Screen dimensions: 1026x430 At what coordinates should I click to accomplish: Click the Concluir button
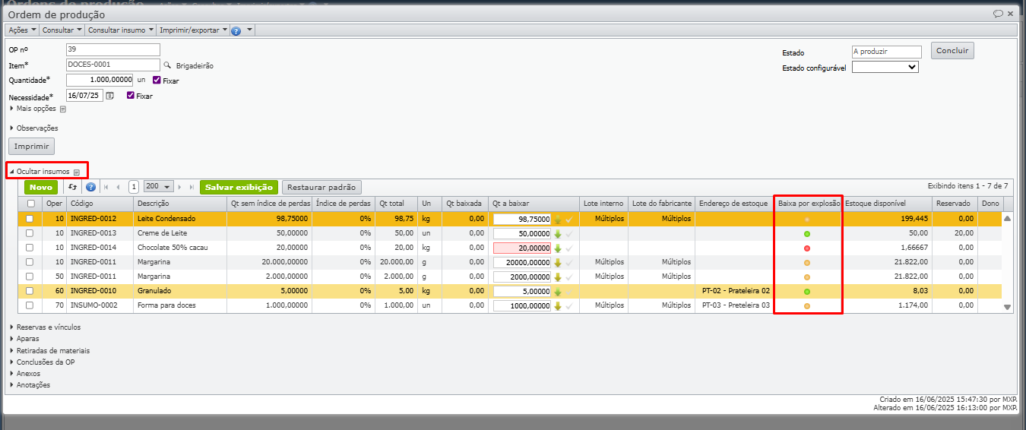click(x=952, y=51)
